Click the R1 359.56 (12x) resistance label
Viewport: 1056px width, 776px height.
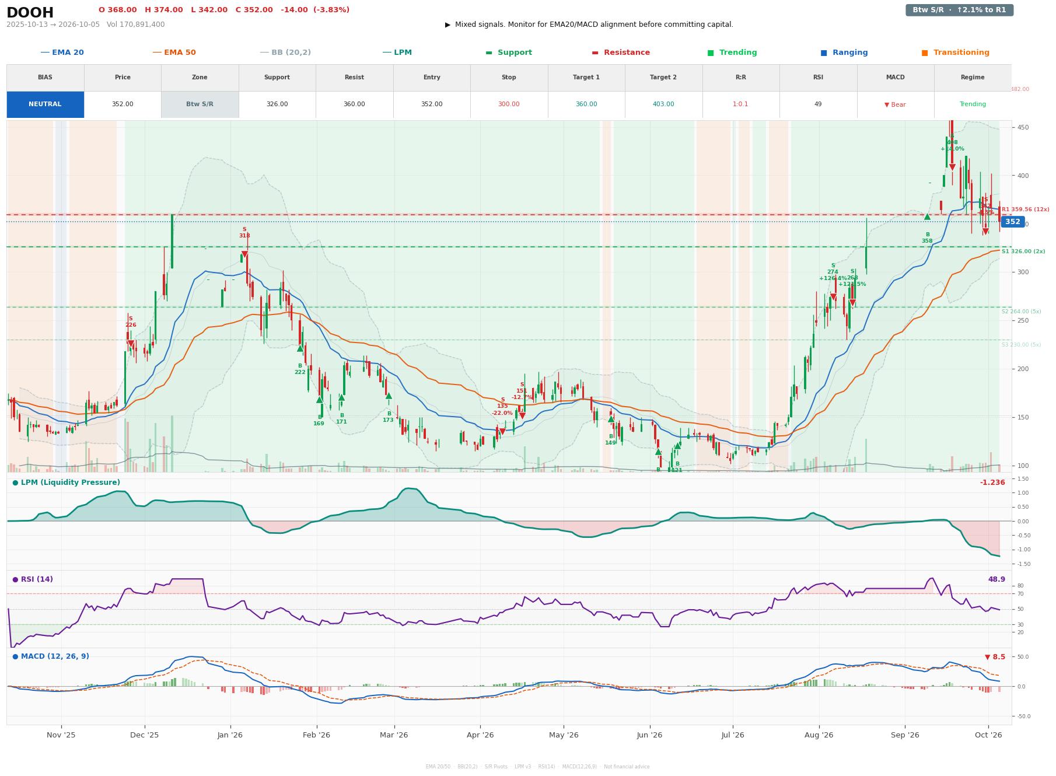1025,209
